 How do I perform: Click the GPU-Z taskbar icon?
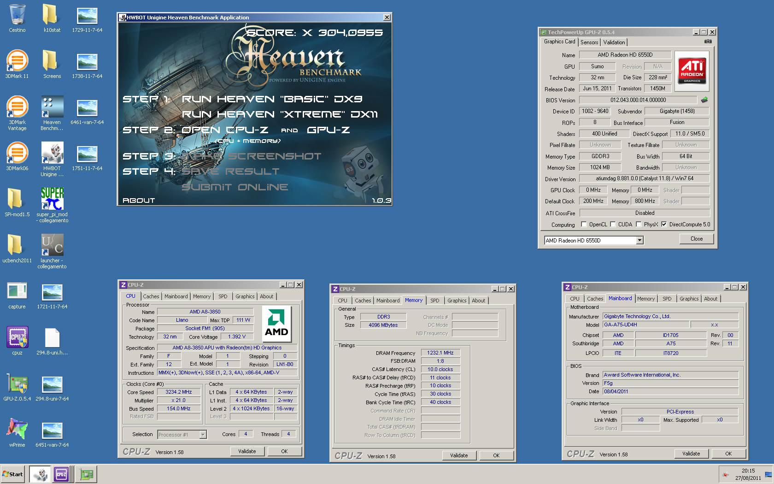click(x=86, y=474)
